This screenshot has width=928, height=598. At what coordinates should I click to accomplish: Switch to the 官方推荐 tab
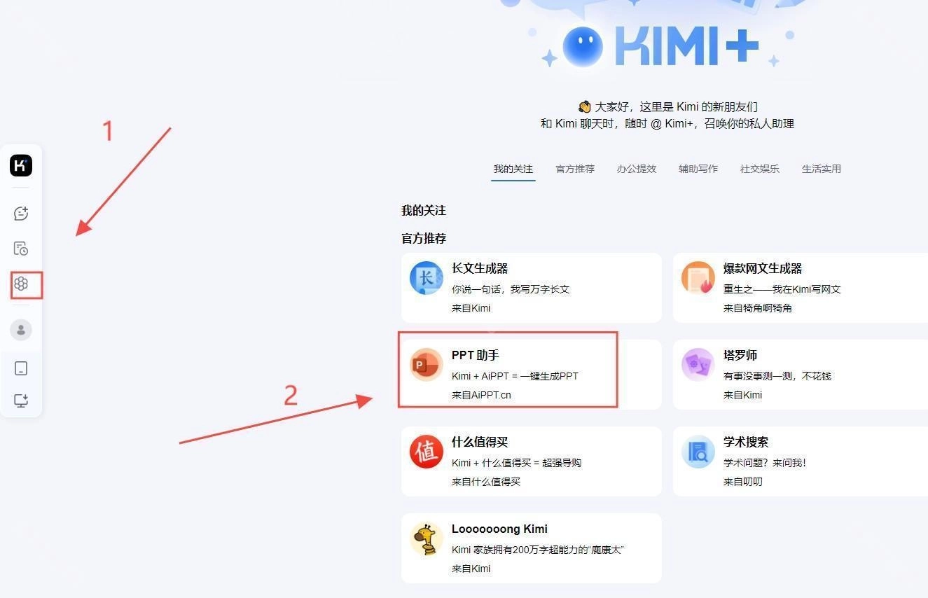pos(575,169)
